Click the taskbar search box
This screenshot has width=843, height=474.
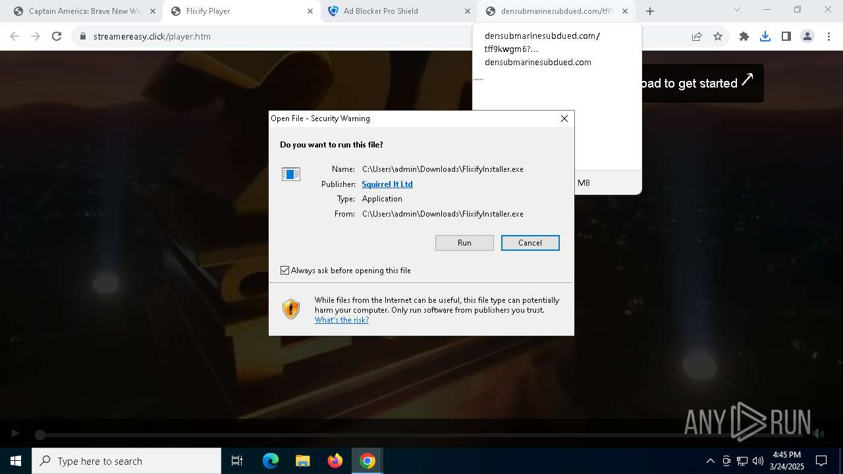(126, 461)
